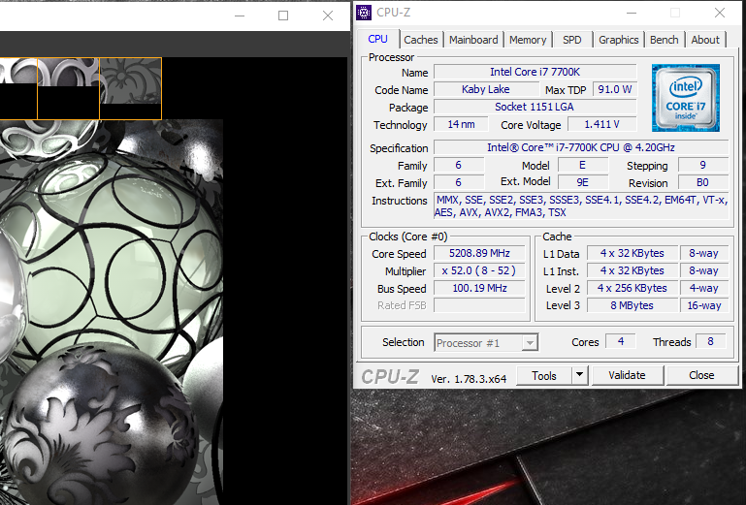Expand the Tools dropdown arrow
Screen dimensions: 746x505
tap(579, 375)
